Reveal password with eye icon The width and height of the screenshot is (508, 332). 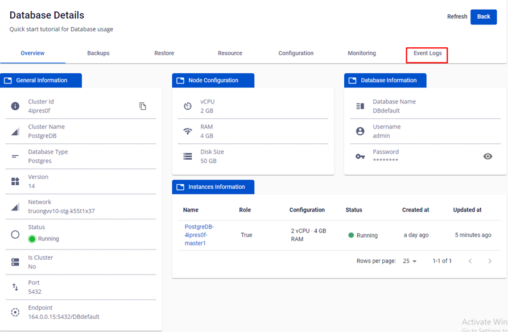pyautogui.click(x=488, y=156)
